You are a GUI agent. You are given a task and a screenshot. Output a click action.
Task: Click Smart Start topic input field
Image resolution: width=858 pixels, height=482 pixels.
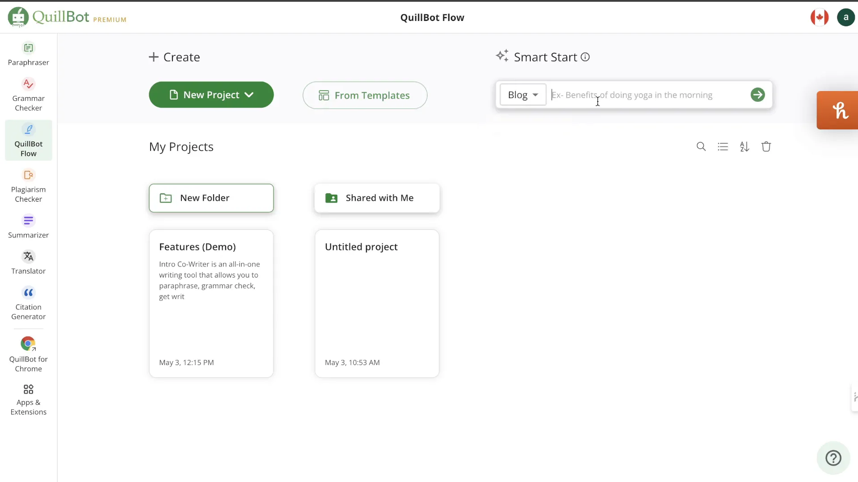pos(648,96)
